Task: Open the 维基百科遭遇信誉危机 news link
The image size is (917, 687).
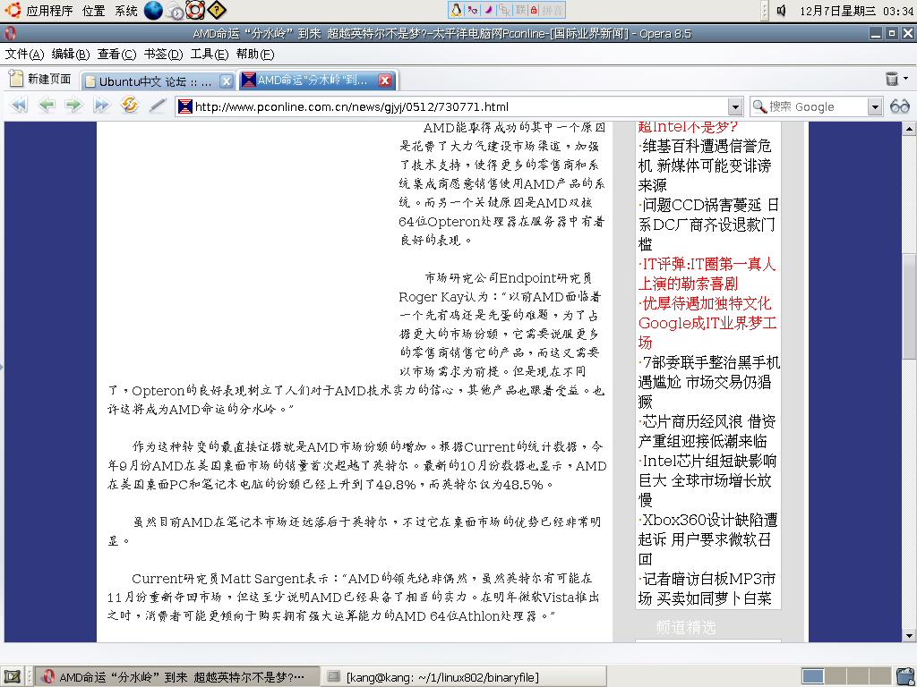Action: coord(706,165)
